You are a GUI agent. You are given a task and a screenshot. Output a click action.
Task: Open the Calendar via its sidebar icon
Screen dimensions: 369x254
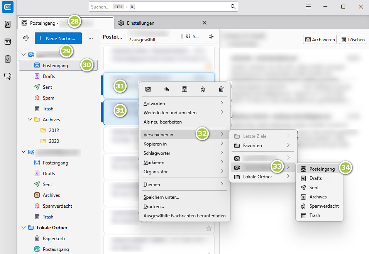point(8,42)
